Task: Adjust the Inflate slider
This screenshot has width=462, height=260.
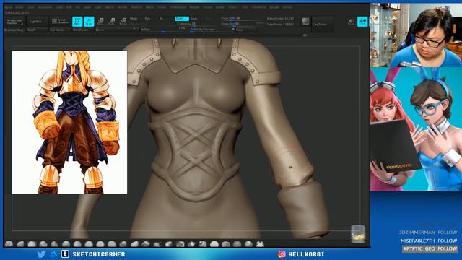Action: (x=164, y=30)
